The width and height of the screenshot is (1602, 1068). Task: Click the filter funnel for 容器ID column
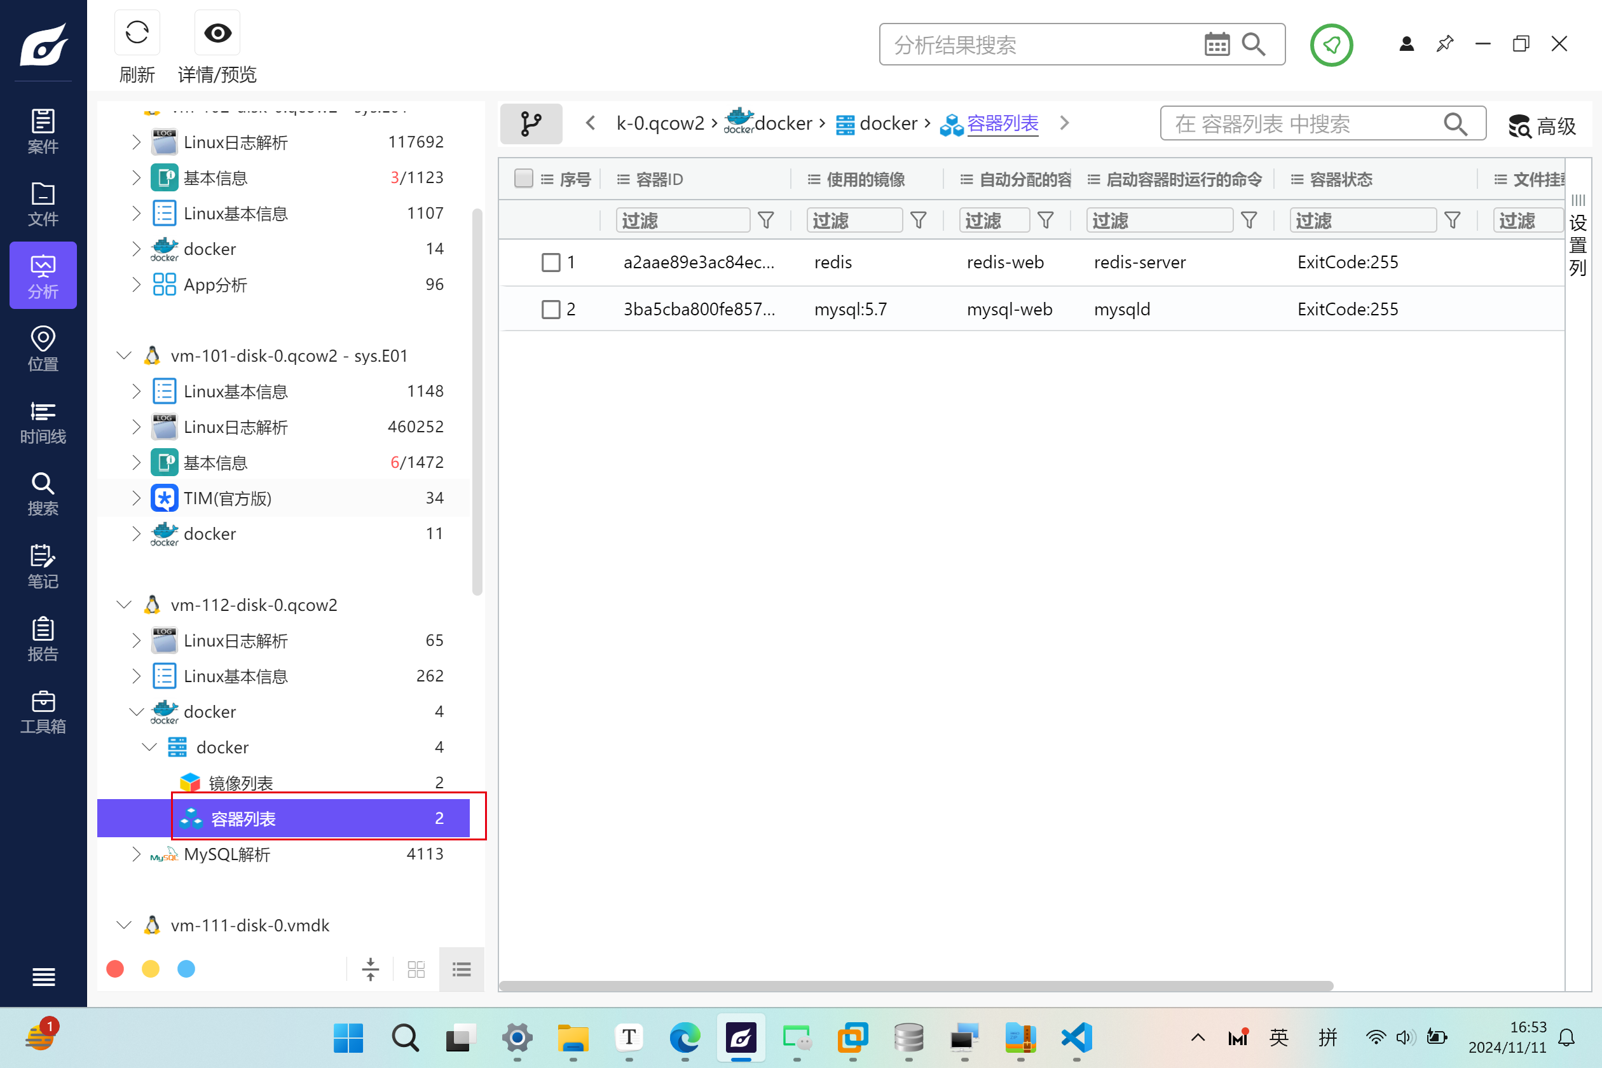[x=765, y=220]
